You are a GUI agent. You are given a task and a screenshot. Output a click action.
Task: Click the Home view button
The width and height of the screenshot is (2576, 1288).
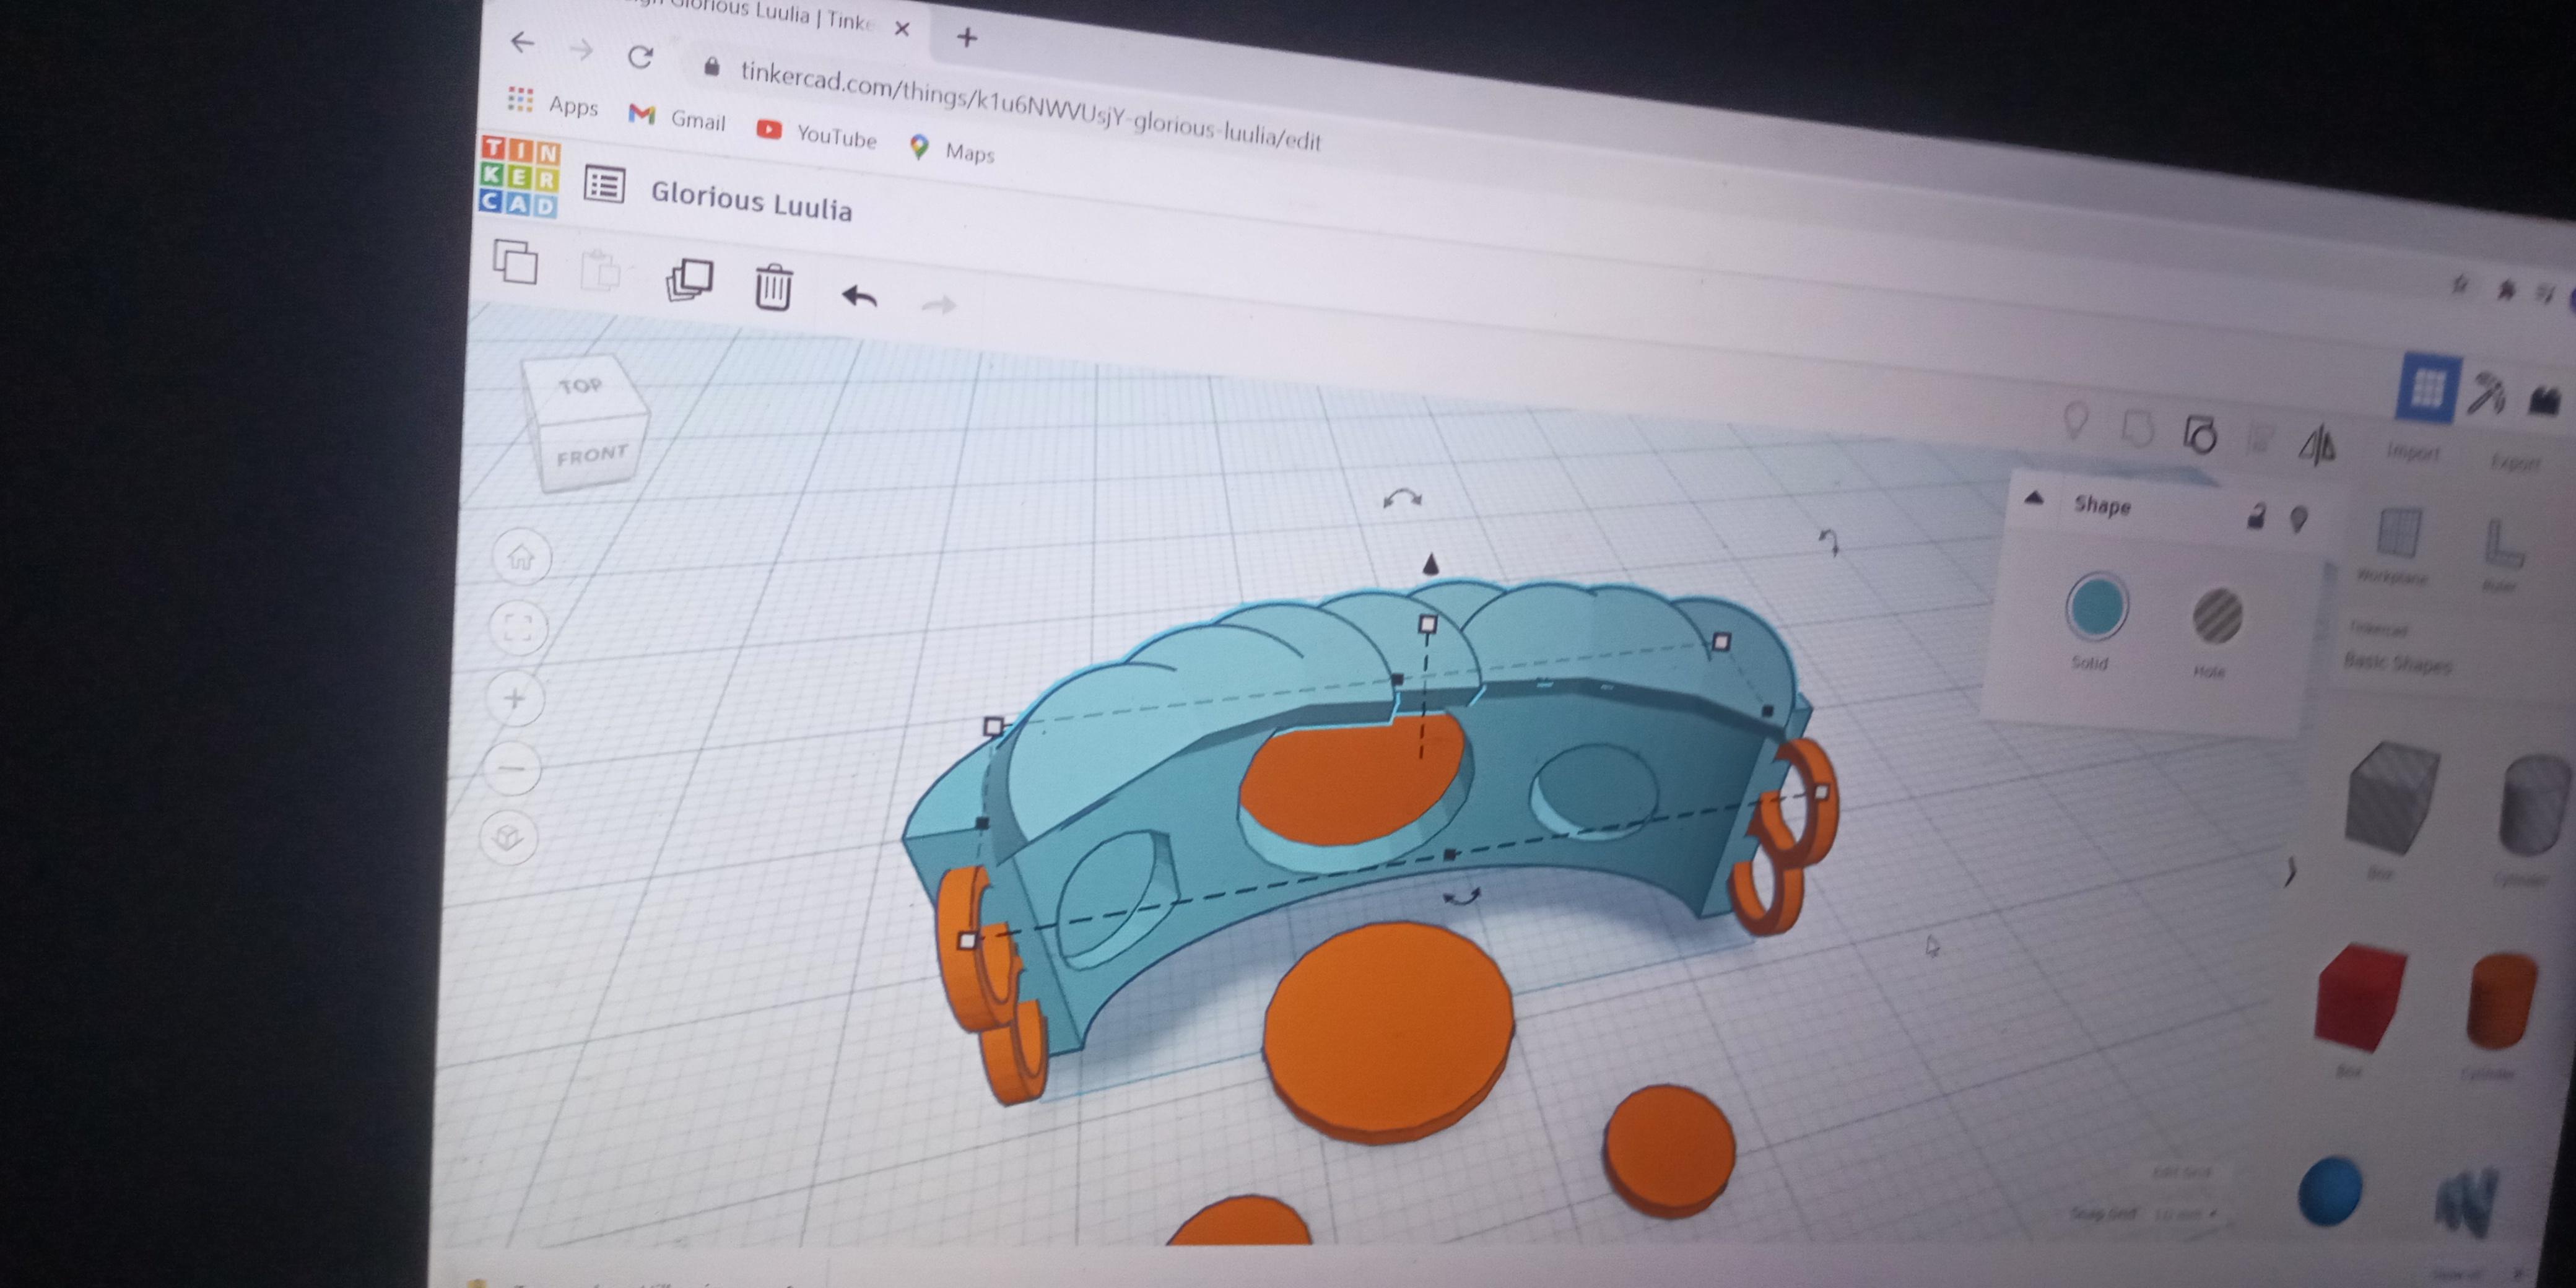[521, 557]
